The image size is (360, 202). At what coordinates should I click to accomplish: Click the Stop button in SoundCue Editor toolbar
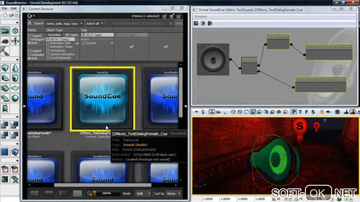pyautogui.click(x=196, y=23)
